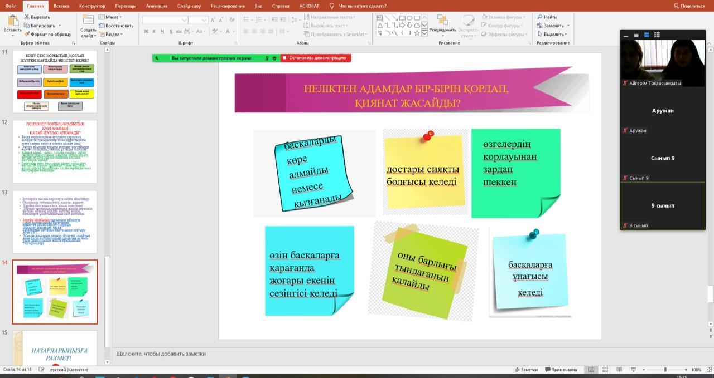The height and width of the screenshot is (378, 714).
Task: Click the Вставить paste icon
Action: [x=12, y=21]
